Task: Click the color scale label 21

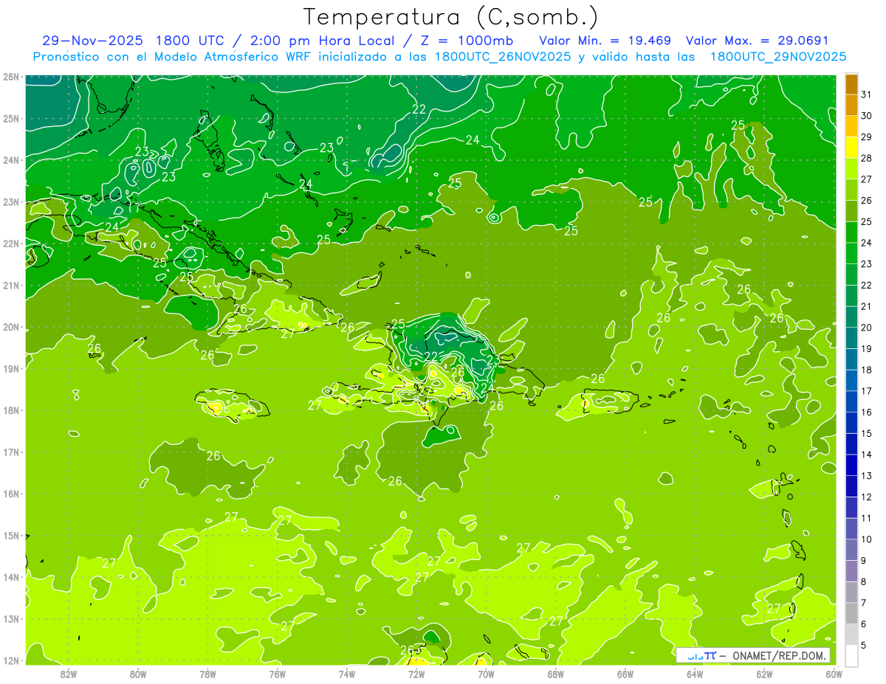Action: pos(867,306)
